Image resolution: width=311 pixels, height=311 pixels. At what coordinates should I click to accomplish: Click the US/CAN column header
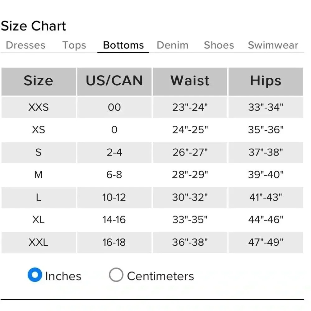click(x=114, y=81)
